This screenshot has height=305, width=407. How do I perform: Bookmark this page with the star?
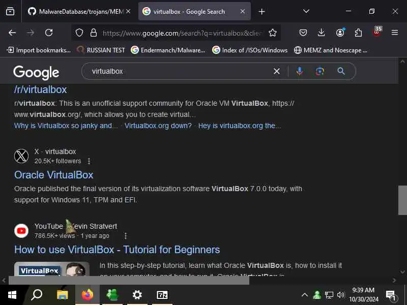click(x=273, y=33)
